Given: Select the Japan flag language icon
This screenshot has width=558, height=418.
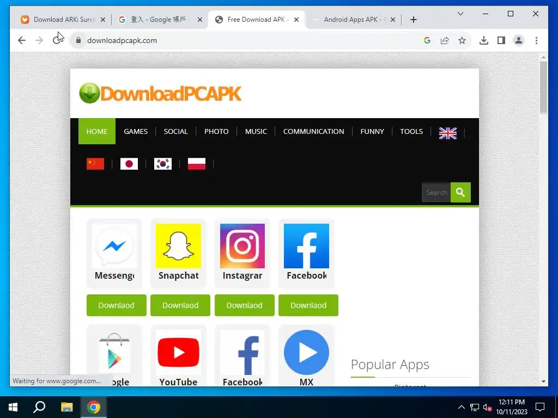Looking at the screenshot, I should click(x=129, y=164).
